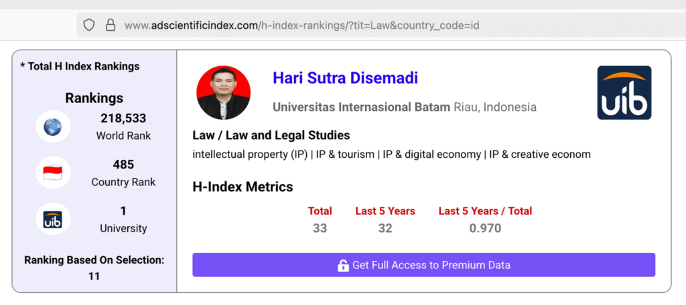Click the 485 Country Rank number
Image resolution: width=686 pixels, height=305 pixels.
[123, 165]
